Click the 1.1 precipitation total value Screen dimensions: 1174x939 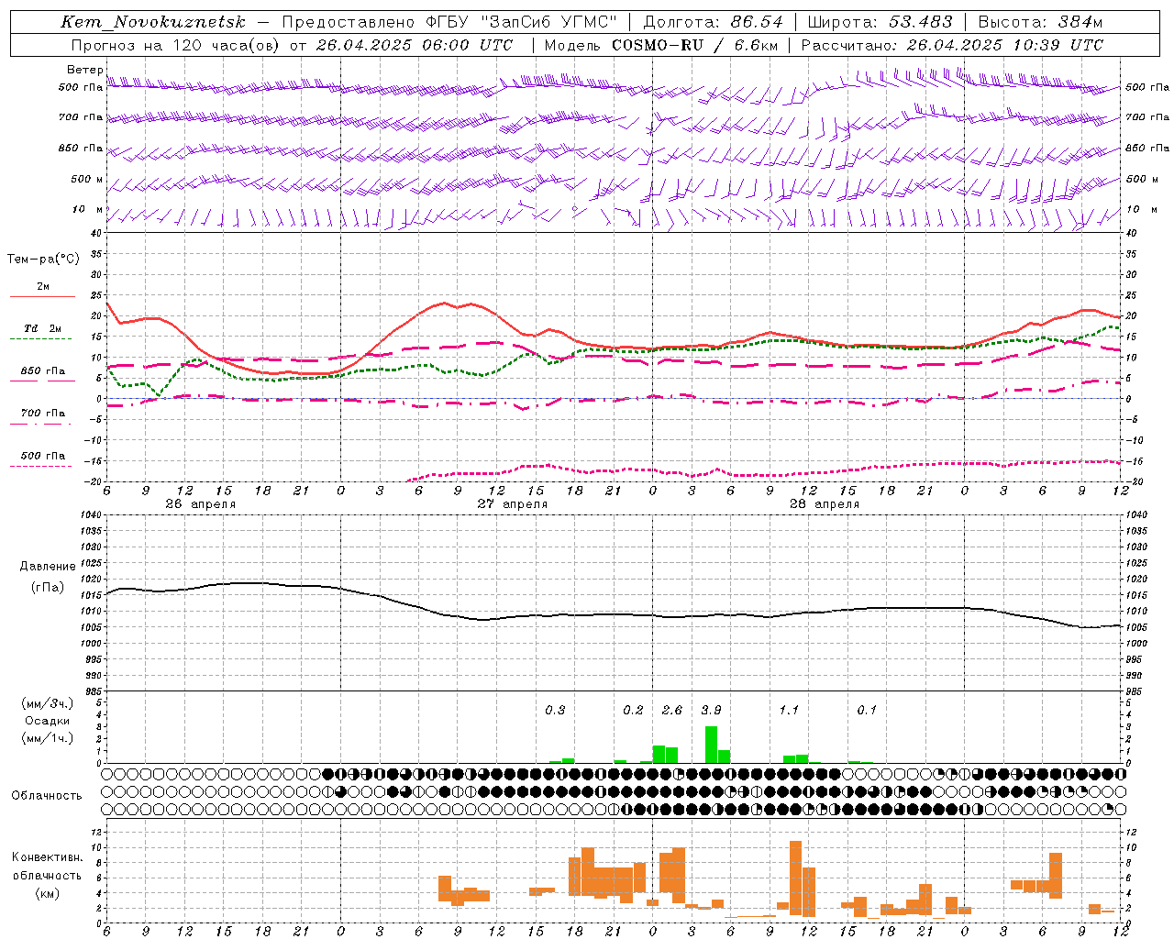coord(789,711)
